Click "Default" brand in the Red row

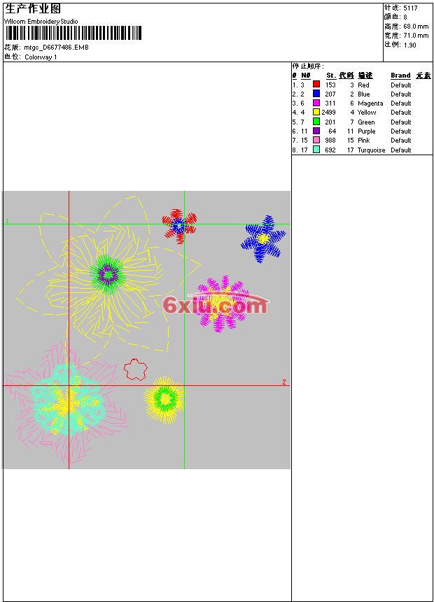[401, 85]
